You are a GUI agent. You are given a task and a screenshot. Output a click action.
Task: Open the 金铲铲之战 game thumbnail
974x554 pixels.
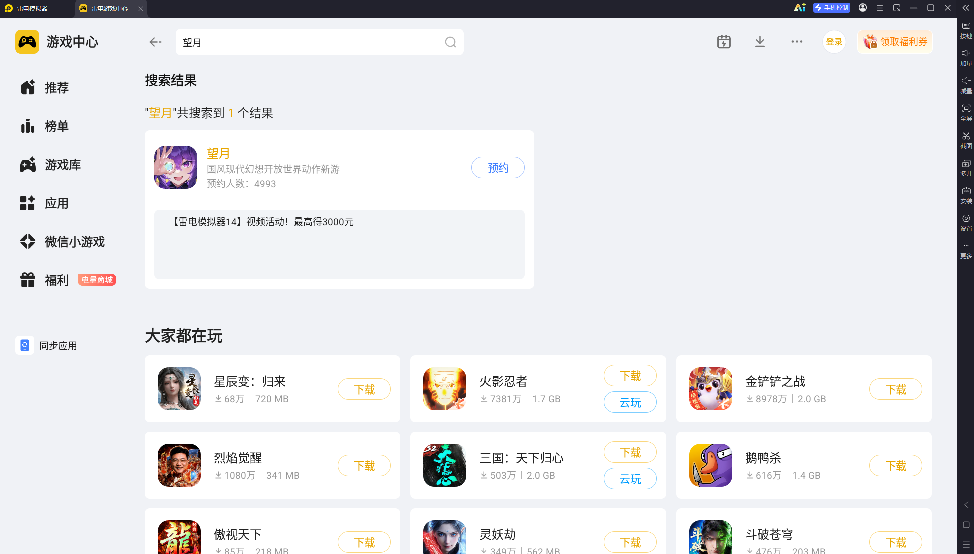coord(711,389)
